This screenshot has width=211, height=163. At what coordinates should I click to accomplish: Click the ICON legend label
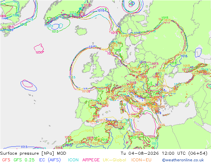point(73,160)
